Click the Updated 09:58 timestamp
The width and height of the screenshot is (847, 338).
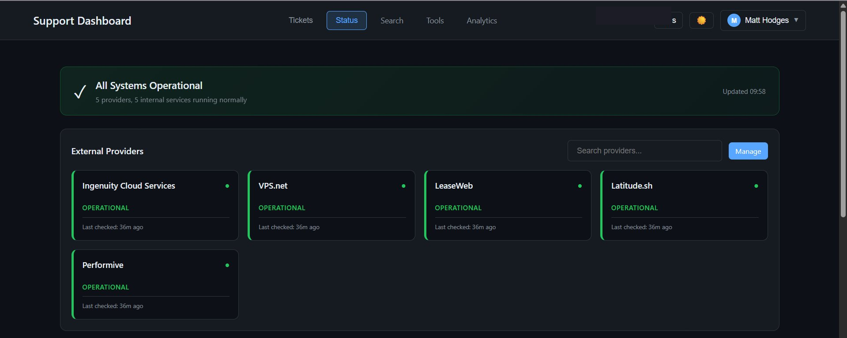[x=744, y=91]
